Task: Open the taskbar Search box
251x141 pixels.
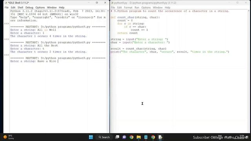Action: 104,137
